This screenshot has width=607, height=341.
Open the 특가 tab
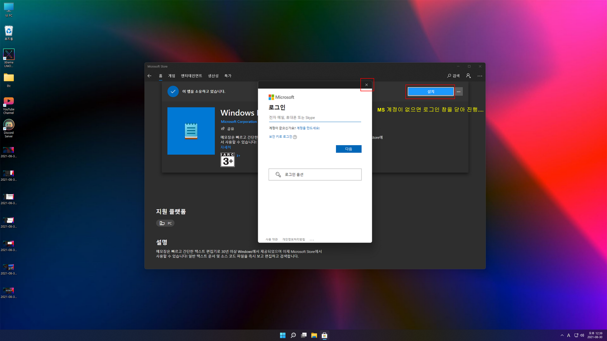click(x=228, y=76)
